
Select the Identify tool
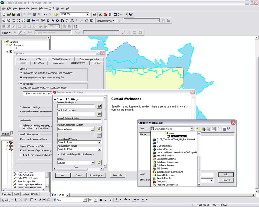coord(57,20)
